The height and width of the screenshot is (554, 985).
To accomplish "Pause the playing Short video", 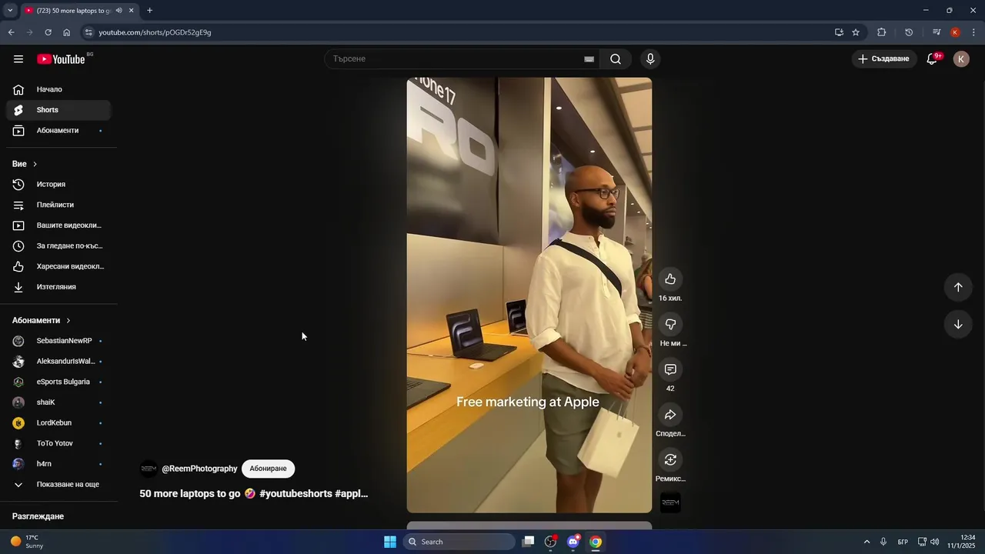I will pos(529,295).
